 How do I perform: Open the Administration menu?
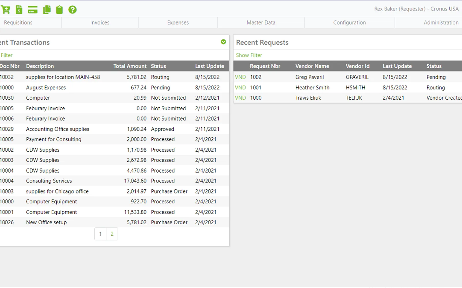441,22
